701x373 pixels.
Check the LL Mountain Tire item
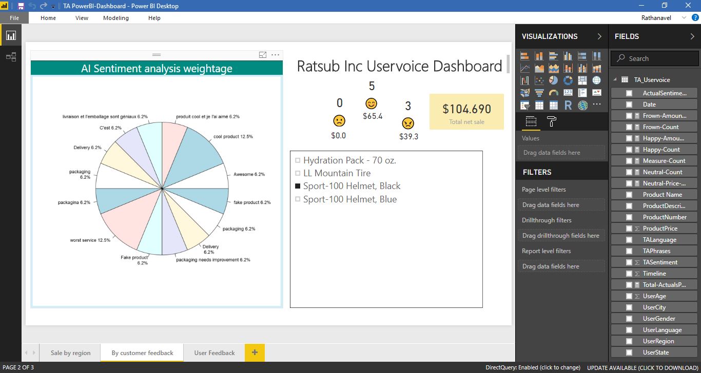[298, 173]
